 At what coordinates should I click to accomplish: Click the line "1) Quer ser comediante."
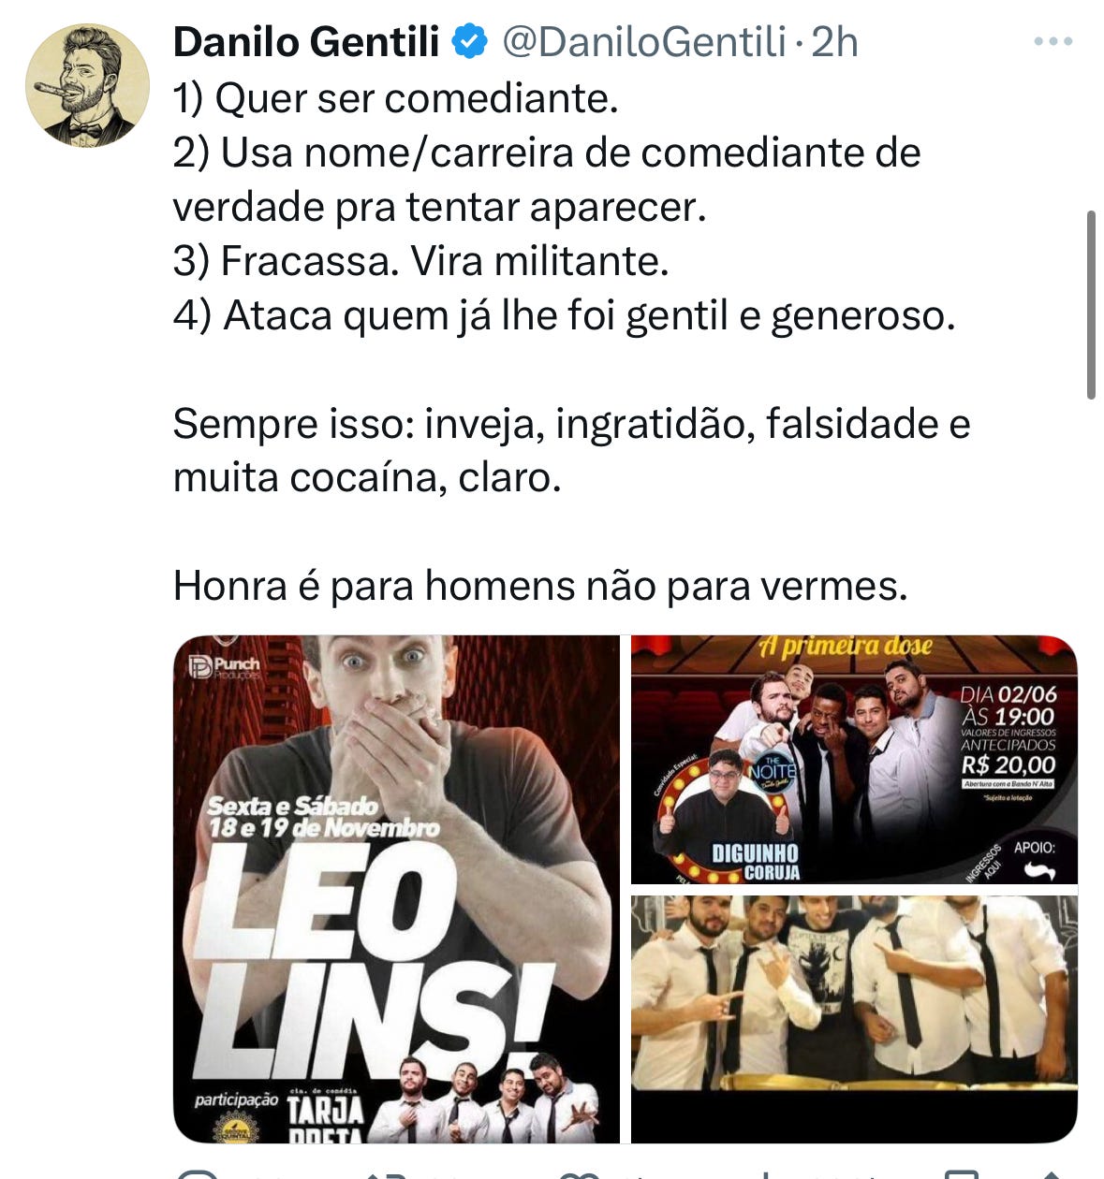(x=396, y=98)
